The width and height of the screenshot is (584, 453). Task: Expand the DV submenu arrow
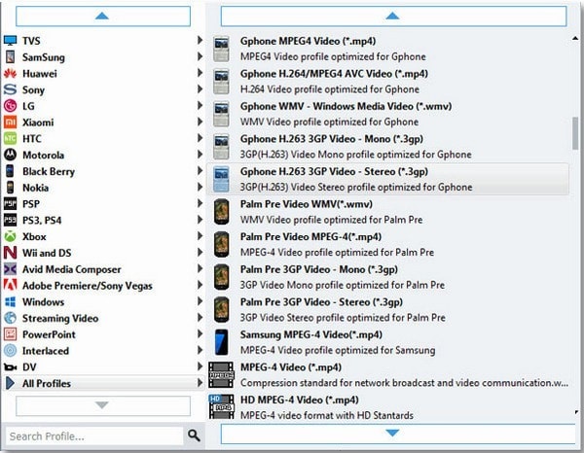point(200,366)
